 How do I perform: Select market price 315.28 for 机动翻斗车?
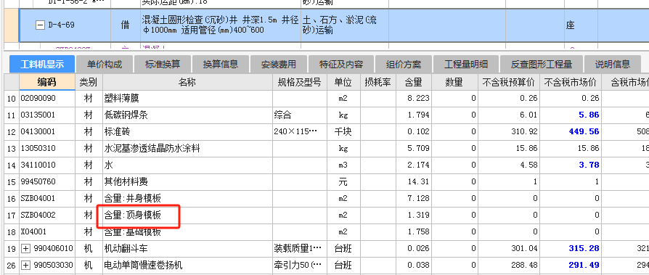tap(571, 249)
